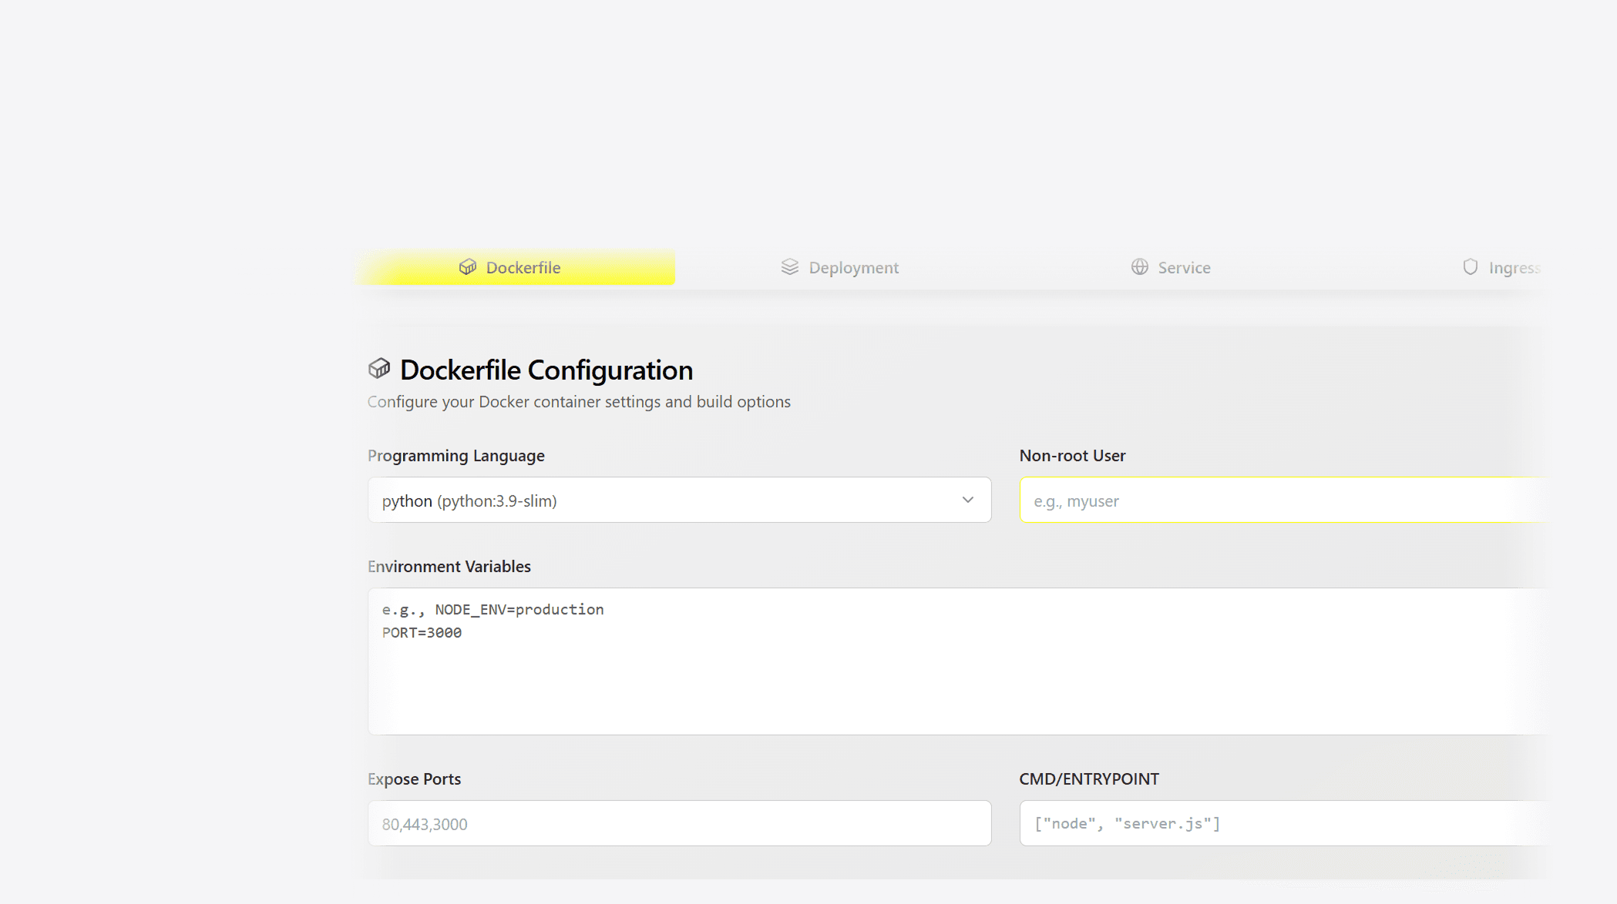Click the box icon on Dockerfile tab

[x=467, y=267]
